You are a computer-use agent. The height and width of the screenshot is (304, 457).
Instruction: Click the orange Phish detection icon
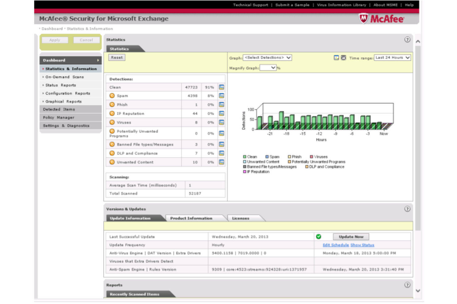pyautogui.click(x=112, y=105)
